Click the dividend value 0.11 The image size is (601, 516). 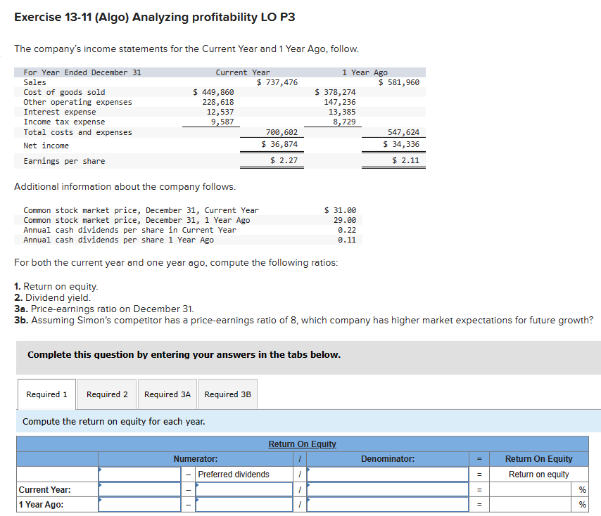click(347, 240)
